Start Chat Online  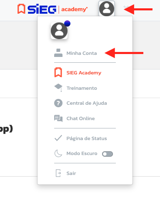[80, 118]
